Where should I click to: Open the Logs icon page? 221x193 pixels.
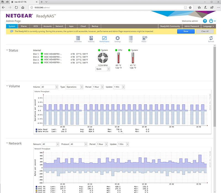click(131, 39)
